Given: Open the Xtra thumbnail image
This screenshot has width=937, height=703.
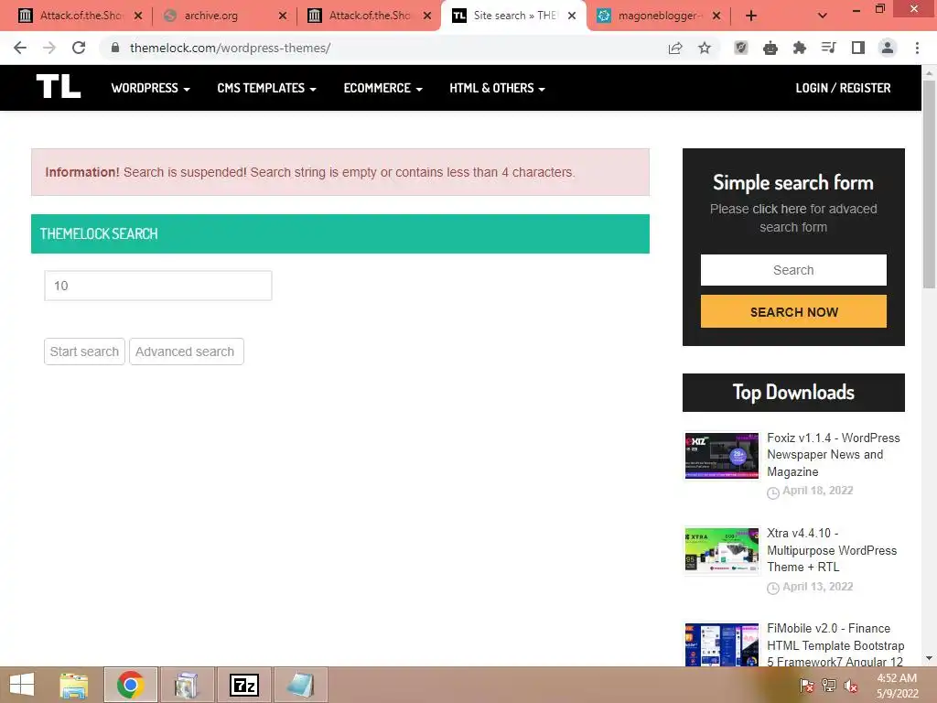Looking at the screenshot, I should (721, 550).
